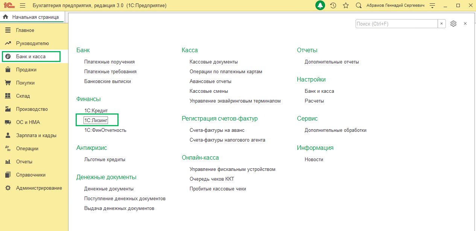Click the Зарплата и кадры person icon
476x231 pixels.
point(8,136)
